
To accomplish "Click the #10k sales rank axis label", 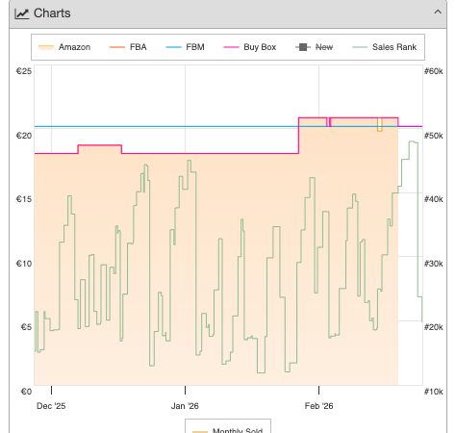I will 434,392.
